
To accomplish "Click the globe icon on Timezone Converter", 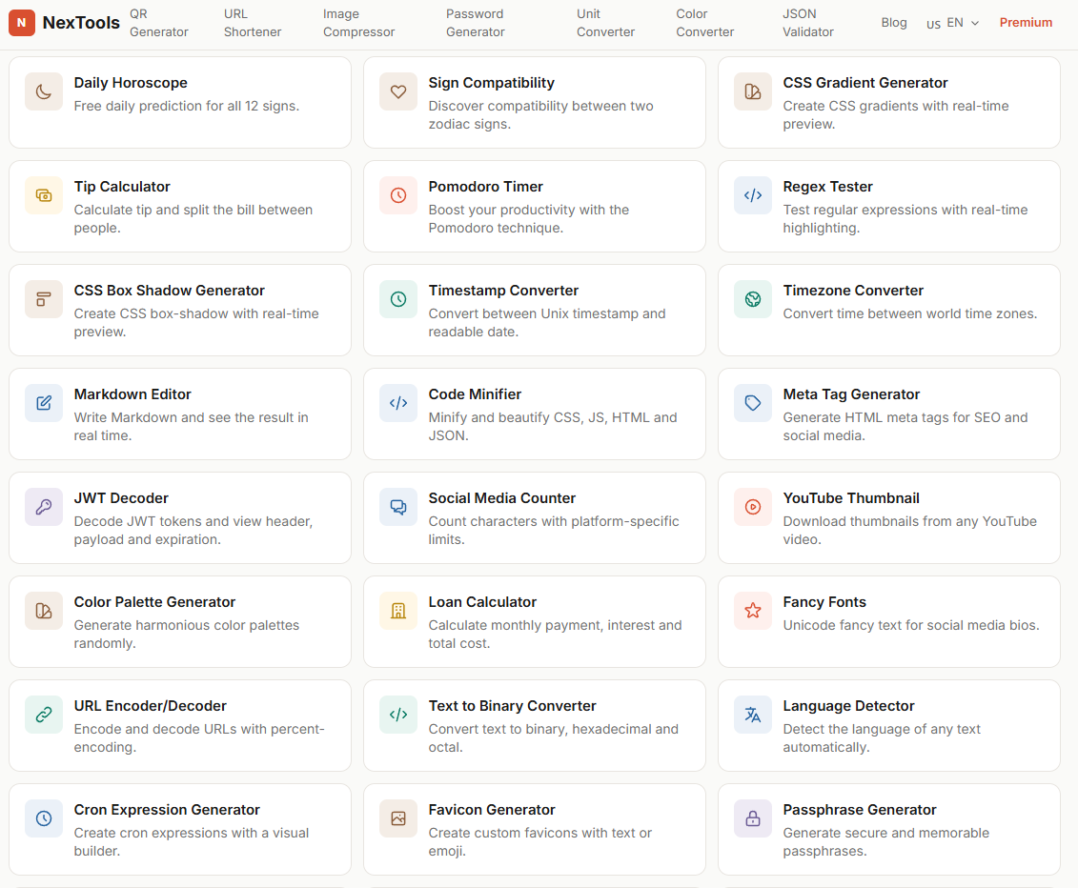I will (752, 299).
